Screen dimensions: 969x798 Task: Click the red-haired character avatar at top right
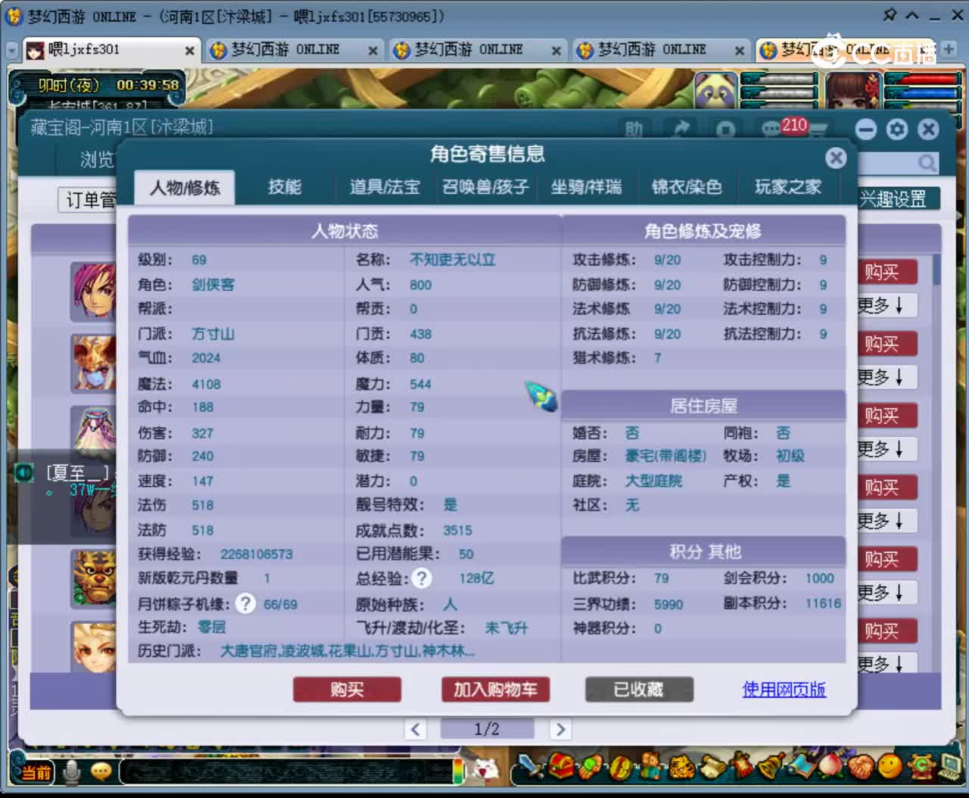point(853,92)
